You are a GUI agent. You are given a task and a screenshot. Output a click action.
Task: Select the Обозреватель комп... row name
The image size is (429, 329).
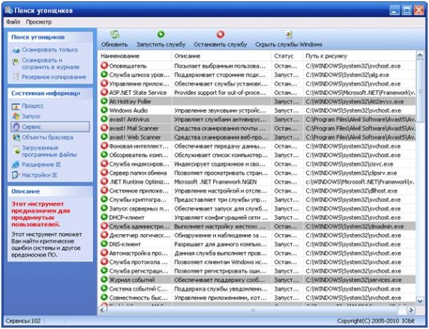click(x=139, y=155)
